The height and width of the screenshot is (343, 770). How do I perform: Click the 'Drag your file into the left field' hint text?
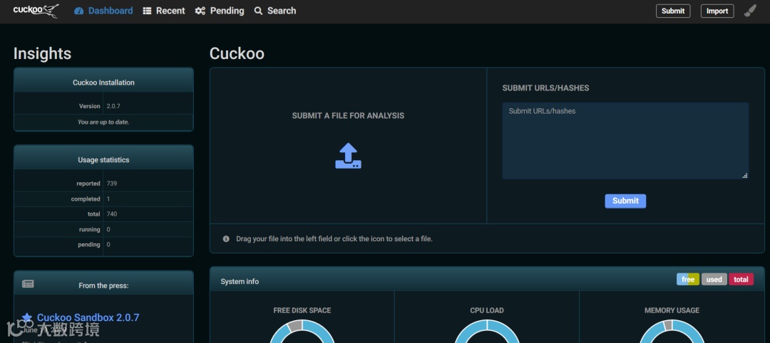(x=334, y=239)
